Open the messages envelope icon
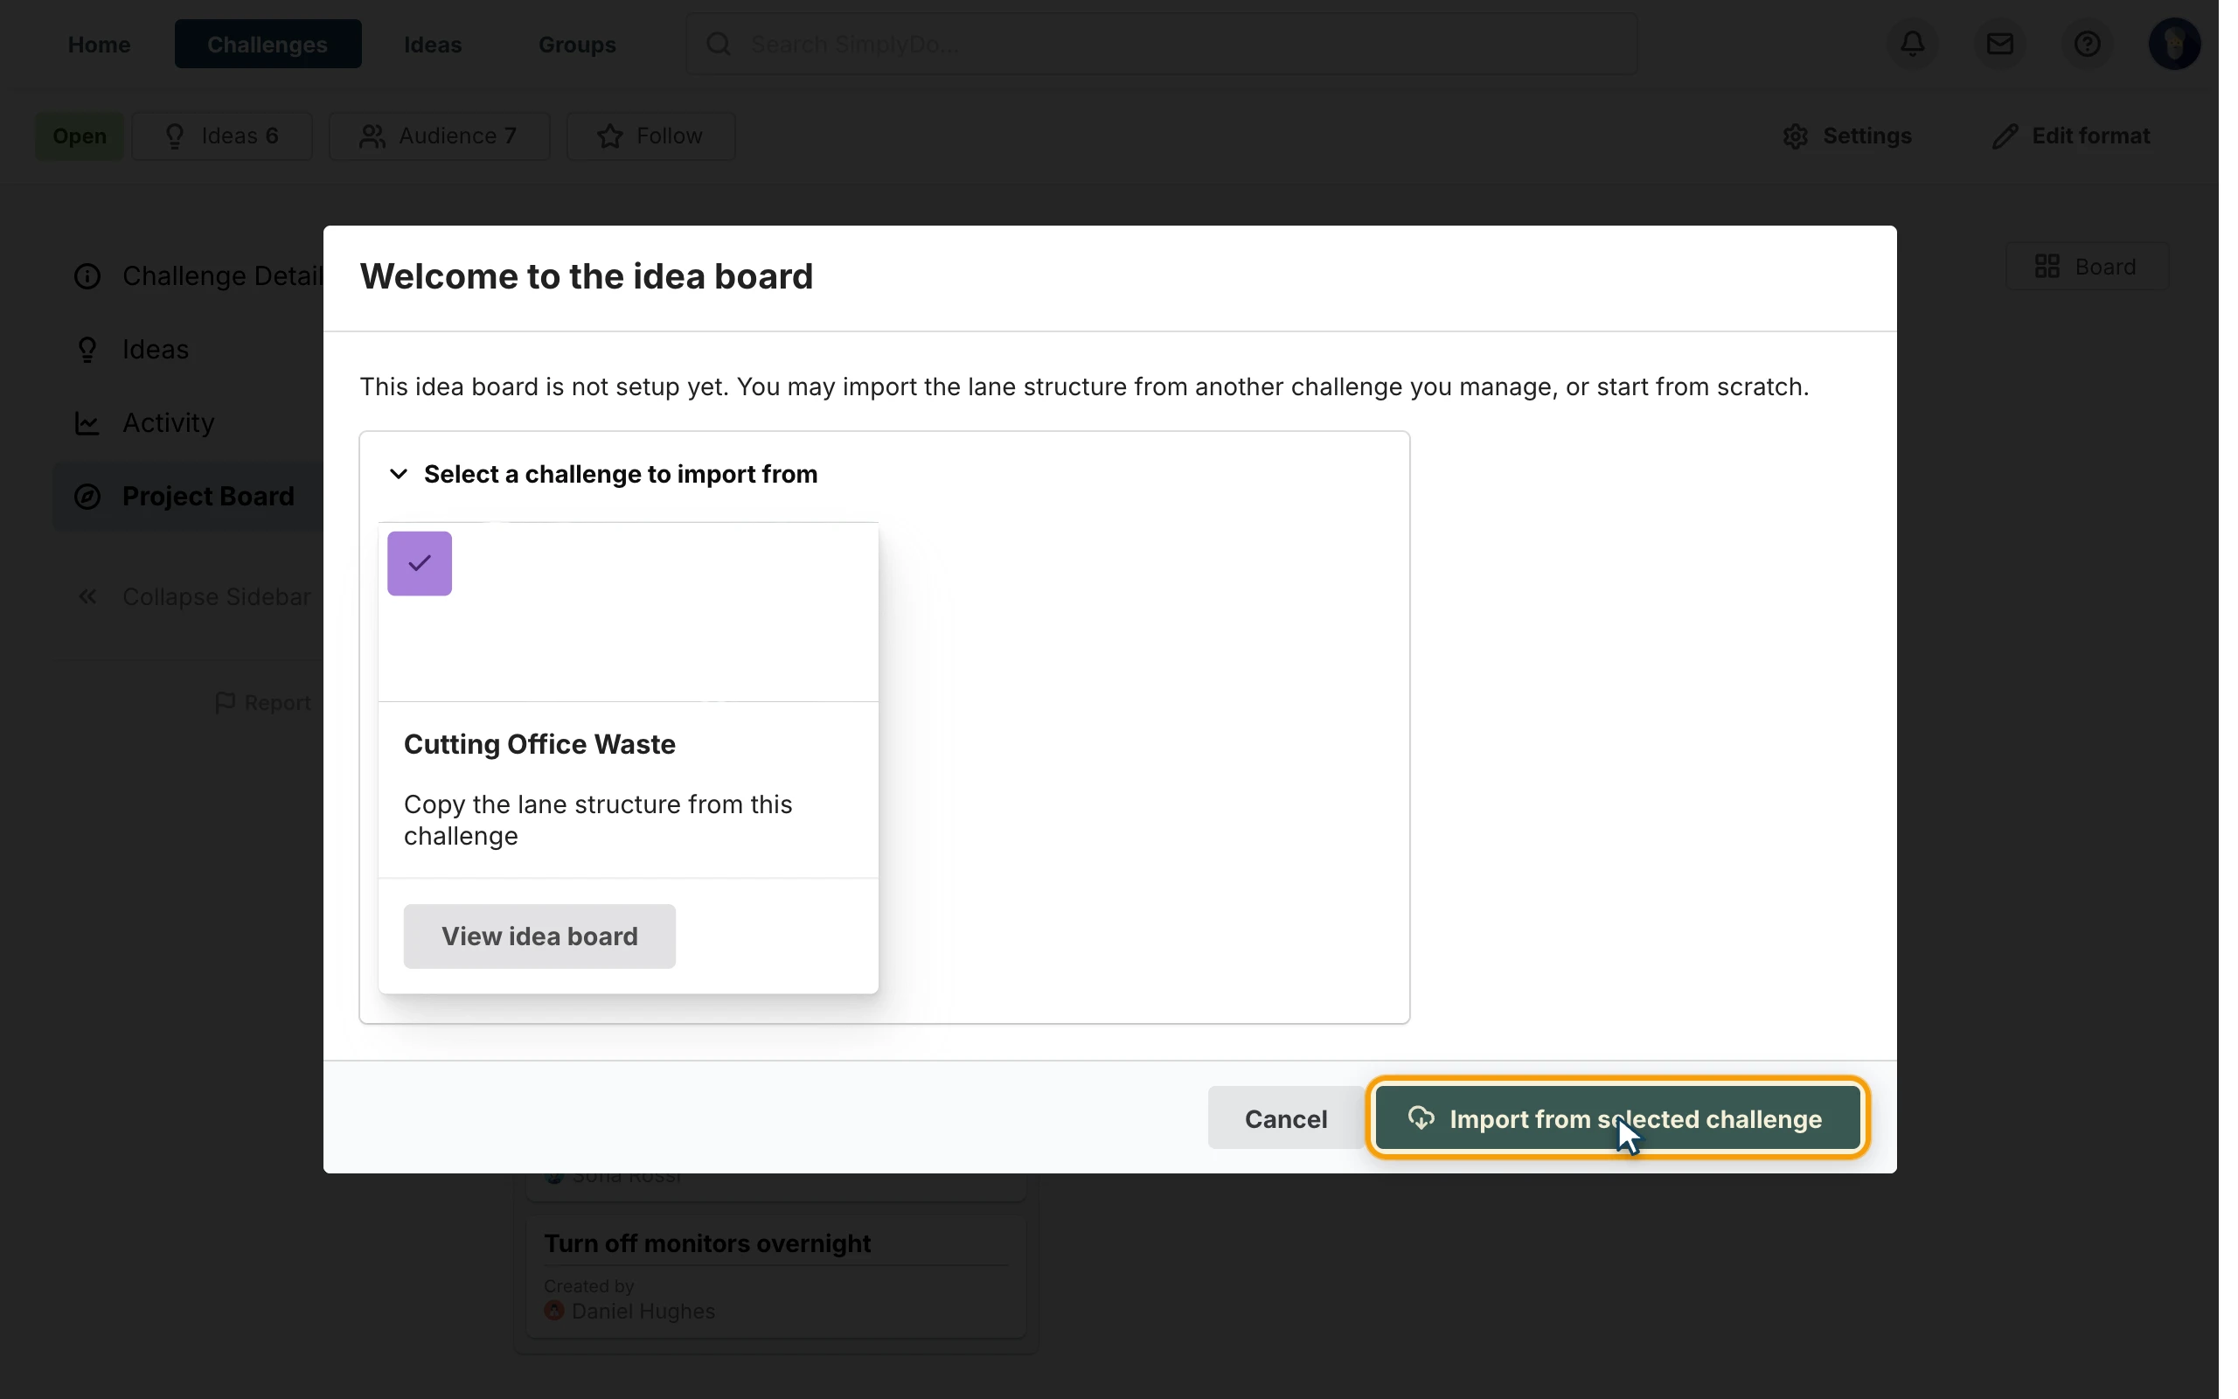Screen dimensions: 2238x1399 (x=1999, y=44)
